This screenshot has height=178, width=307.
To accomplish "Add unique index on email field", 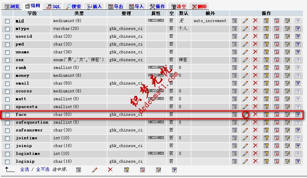I will click(277, 83).
